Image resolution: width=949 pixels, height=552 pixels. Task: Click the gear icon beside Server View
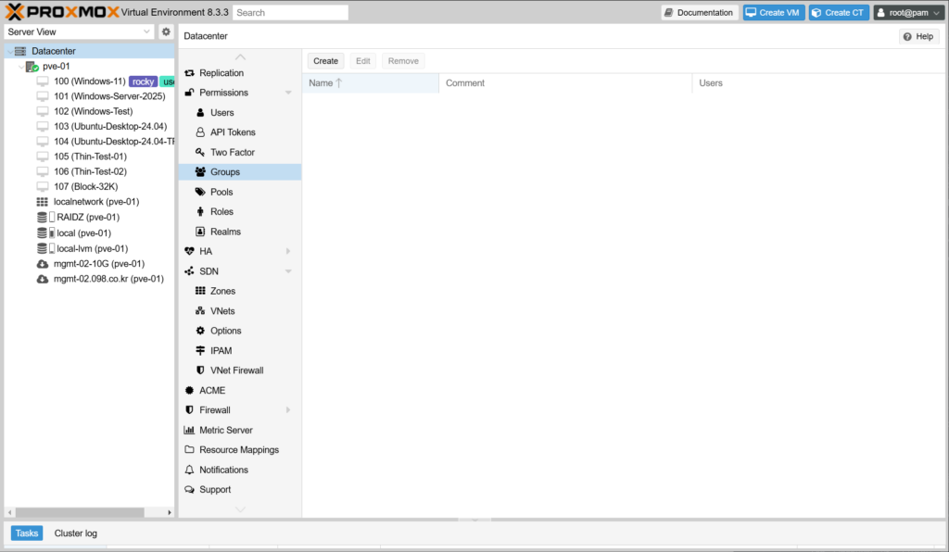pyautogui.click(x=166, y=31)
